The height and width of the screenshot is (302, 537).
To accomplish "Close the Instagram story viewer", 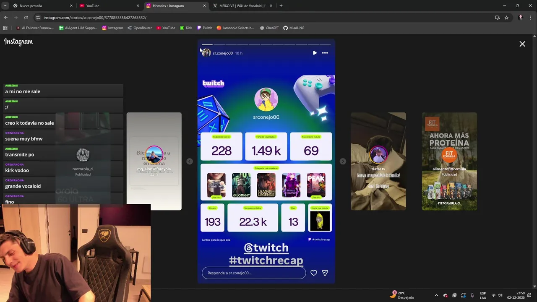I will coord(522,44).
